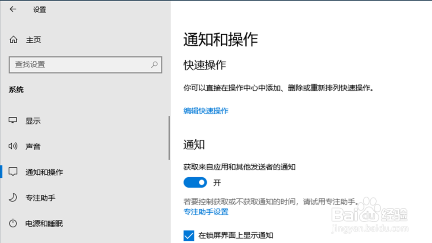This screenshot has height=243, width=432.
Task: Click the 通知 section heading
Action: click(x=194, y=144)
